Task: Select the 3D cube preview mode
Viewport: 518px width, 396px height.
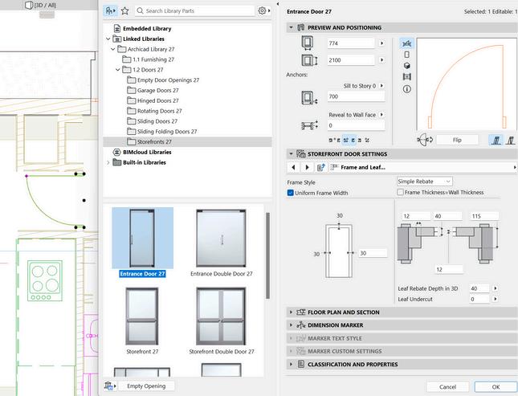Action: 406,65
